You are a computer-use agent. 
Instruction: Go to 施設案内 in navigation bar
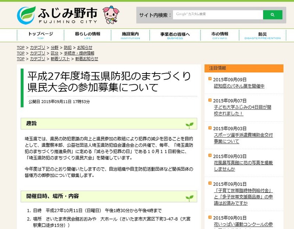(130, 35)
